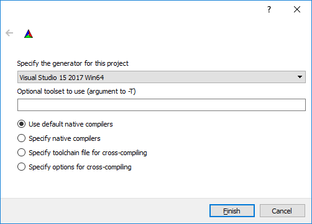Screen dimensions: 312x224
Task: Expand the generator list using the down arrow
Action: (x=300, y=77)
